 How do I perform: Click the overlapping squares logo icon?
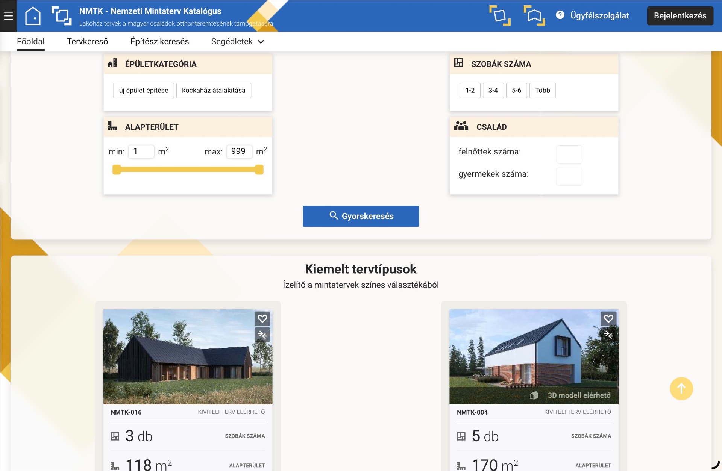(x=61, y=16)
